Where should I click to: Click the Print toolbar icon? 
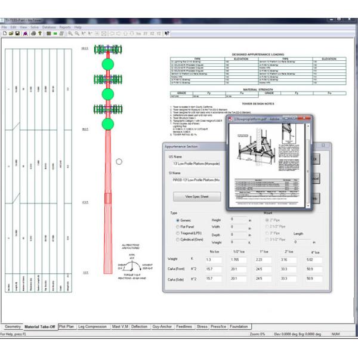(x=30, y=33)
